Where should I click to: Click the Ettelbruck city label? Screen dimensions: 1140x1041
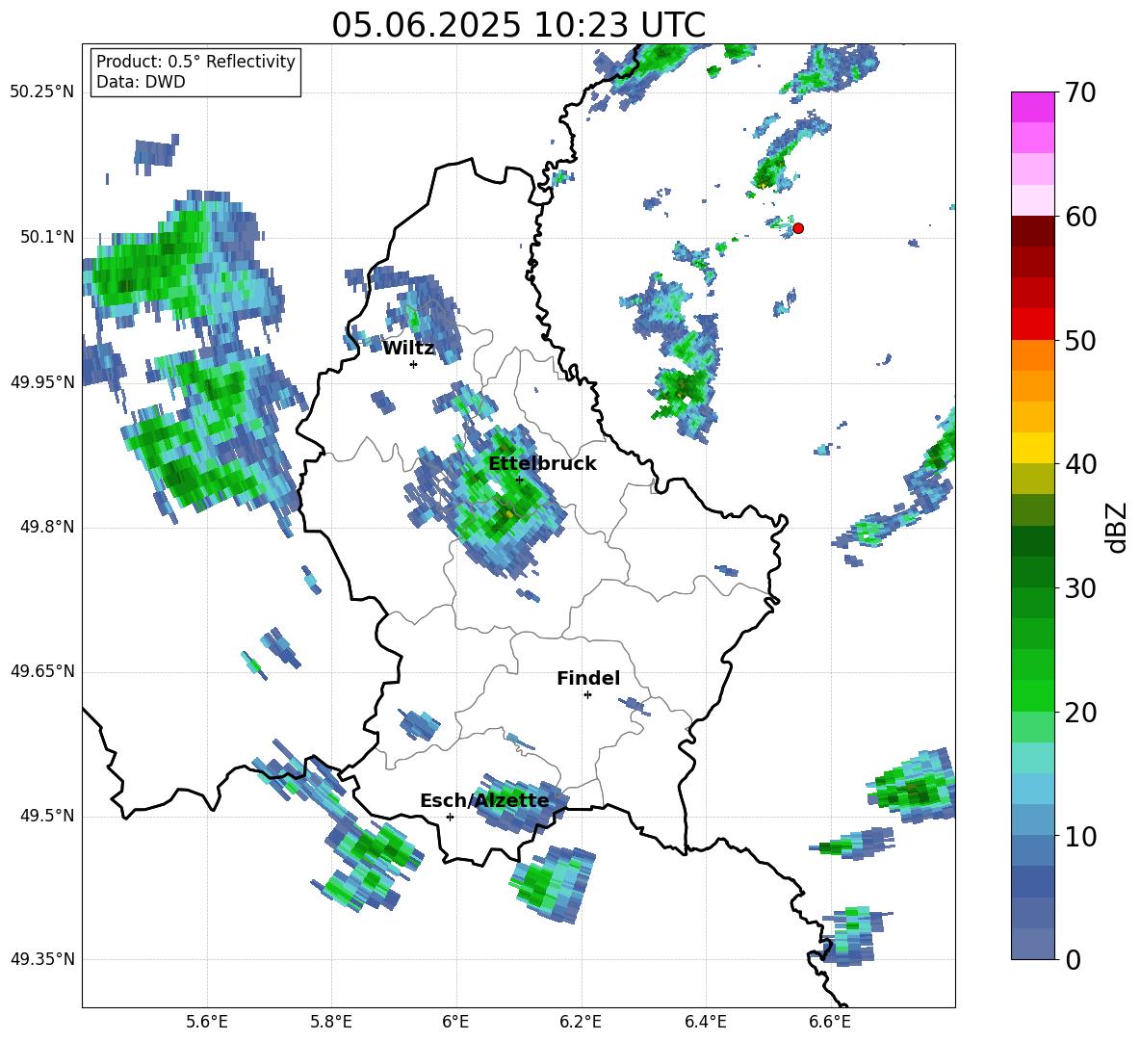(x=542, y=464)
